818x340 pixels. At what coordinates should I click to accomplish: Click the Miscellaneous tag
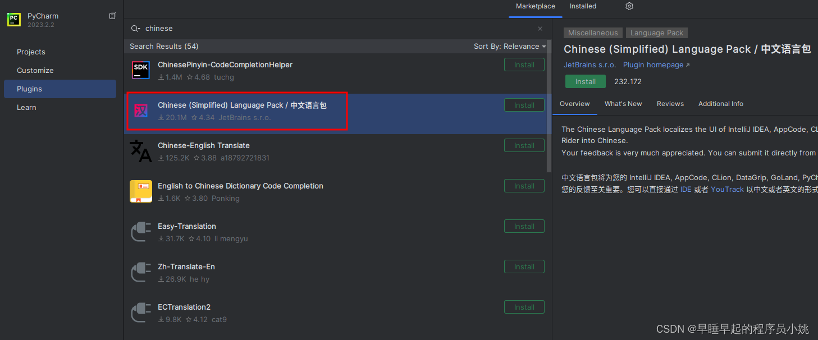coord(593,33)
